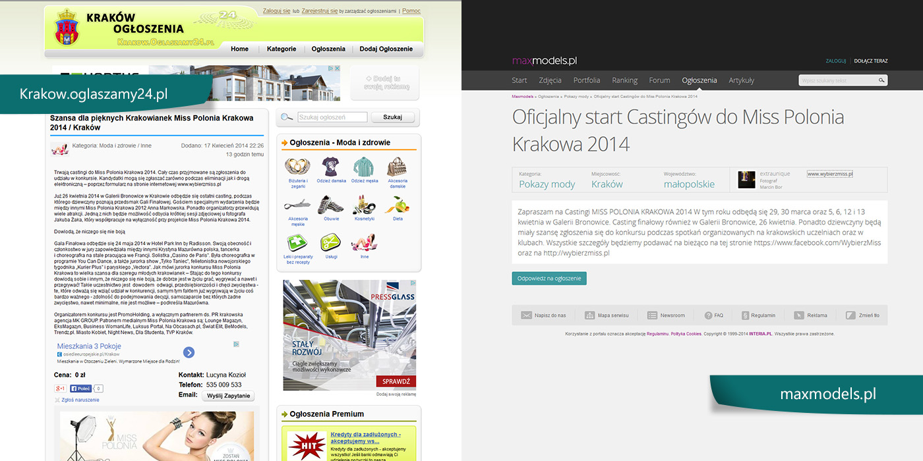Click the Newsroom footer icon
Viewport: 923px width, 461px height.
tap(652, 315)
